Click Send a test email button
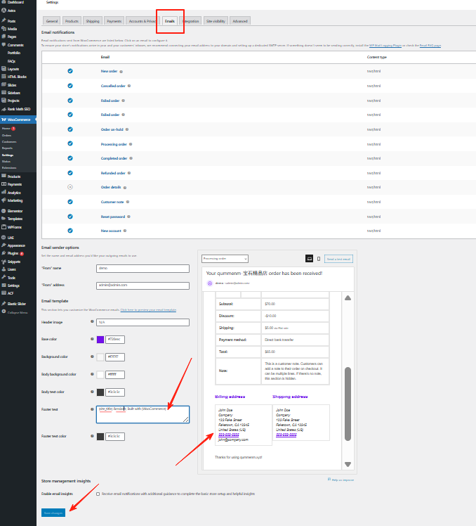 338,259
